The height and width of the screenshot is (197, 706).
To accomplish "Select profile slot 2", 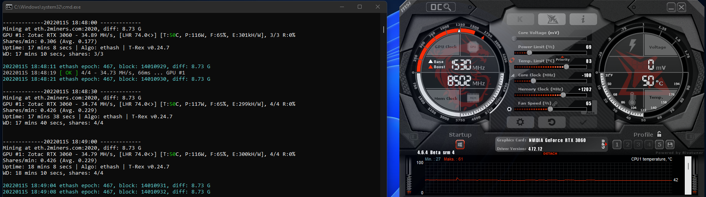I will pos(627,145).
